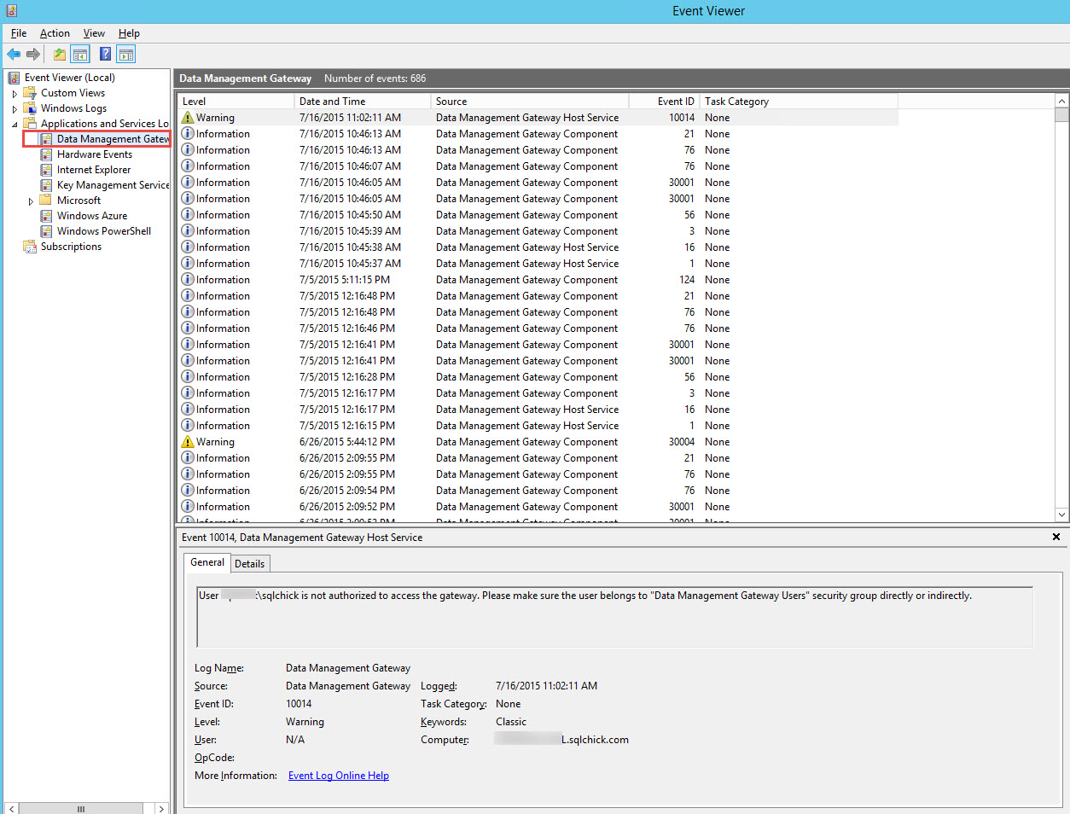The height and width of the screenshot is (814, 1070).
Task: Click the Windows PowerShell log icon
Action: 46,231
